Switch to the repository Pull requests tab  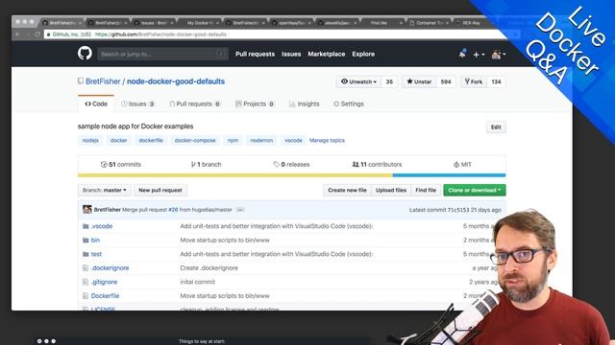(x=195, y=103)
